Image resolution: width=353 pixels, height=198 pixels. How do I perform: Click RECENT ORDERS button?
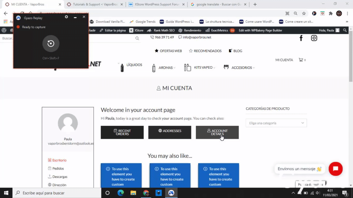(x=122, y=132)
